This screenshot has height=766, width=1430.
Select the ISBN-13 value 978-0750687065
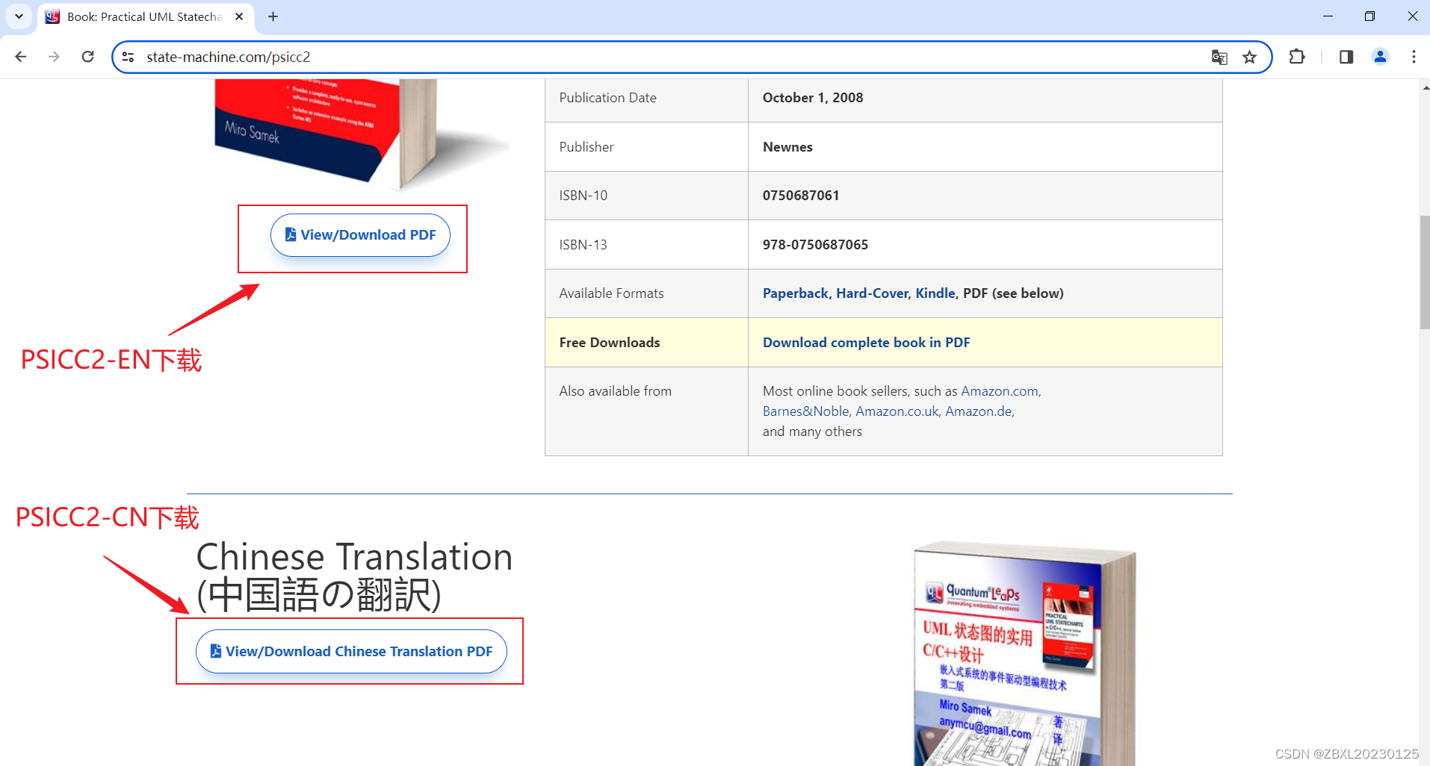[x=815, y=245]
